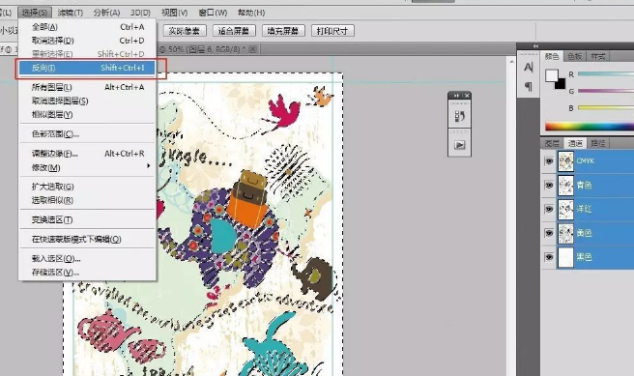Expand the floating dock double-arrow
The width and height of the screenshot is (634, 376).
click(x=456, y=96)
